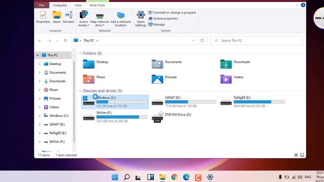324x182 pixels.
Task: Open Properties in the ribbon
Action: 43,17
